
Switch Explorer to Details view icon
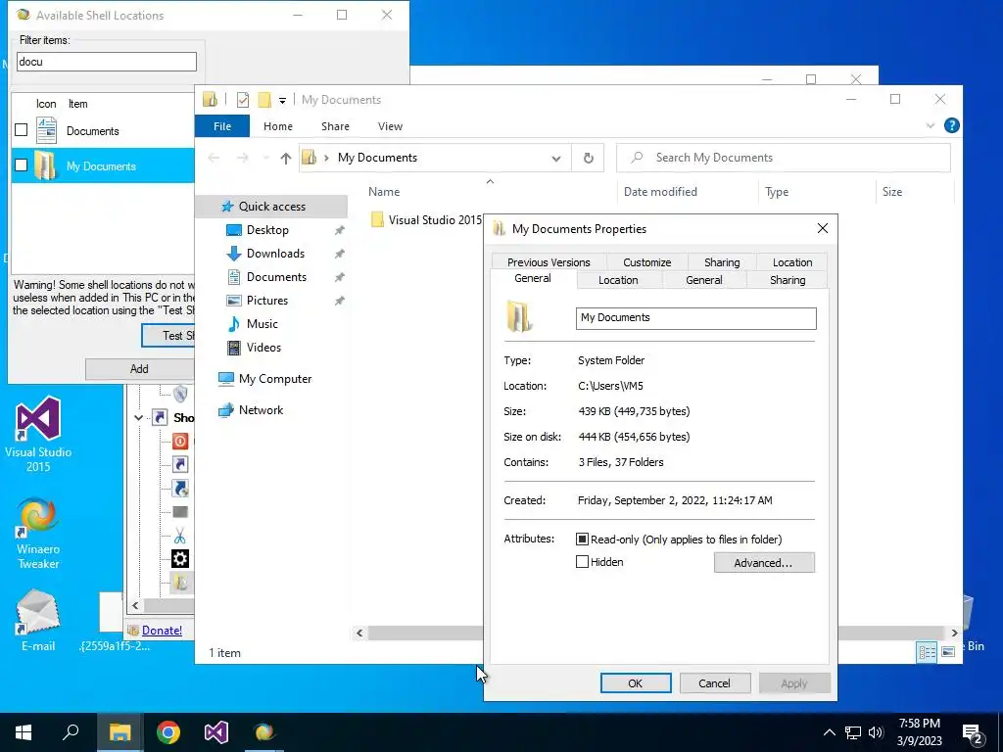pos(927,652)
